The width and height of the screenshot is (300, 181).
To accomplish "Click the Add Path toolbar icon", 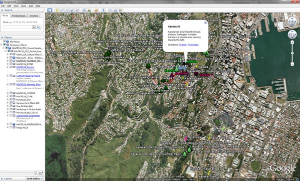I will (67, 10).
